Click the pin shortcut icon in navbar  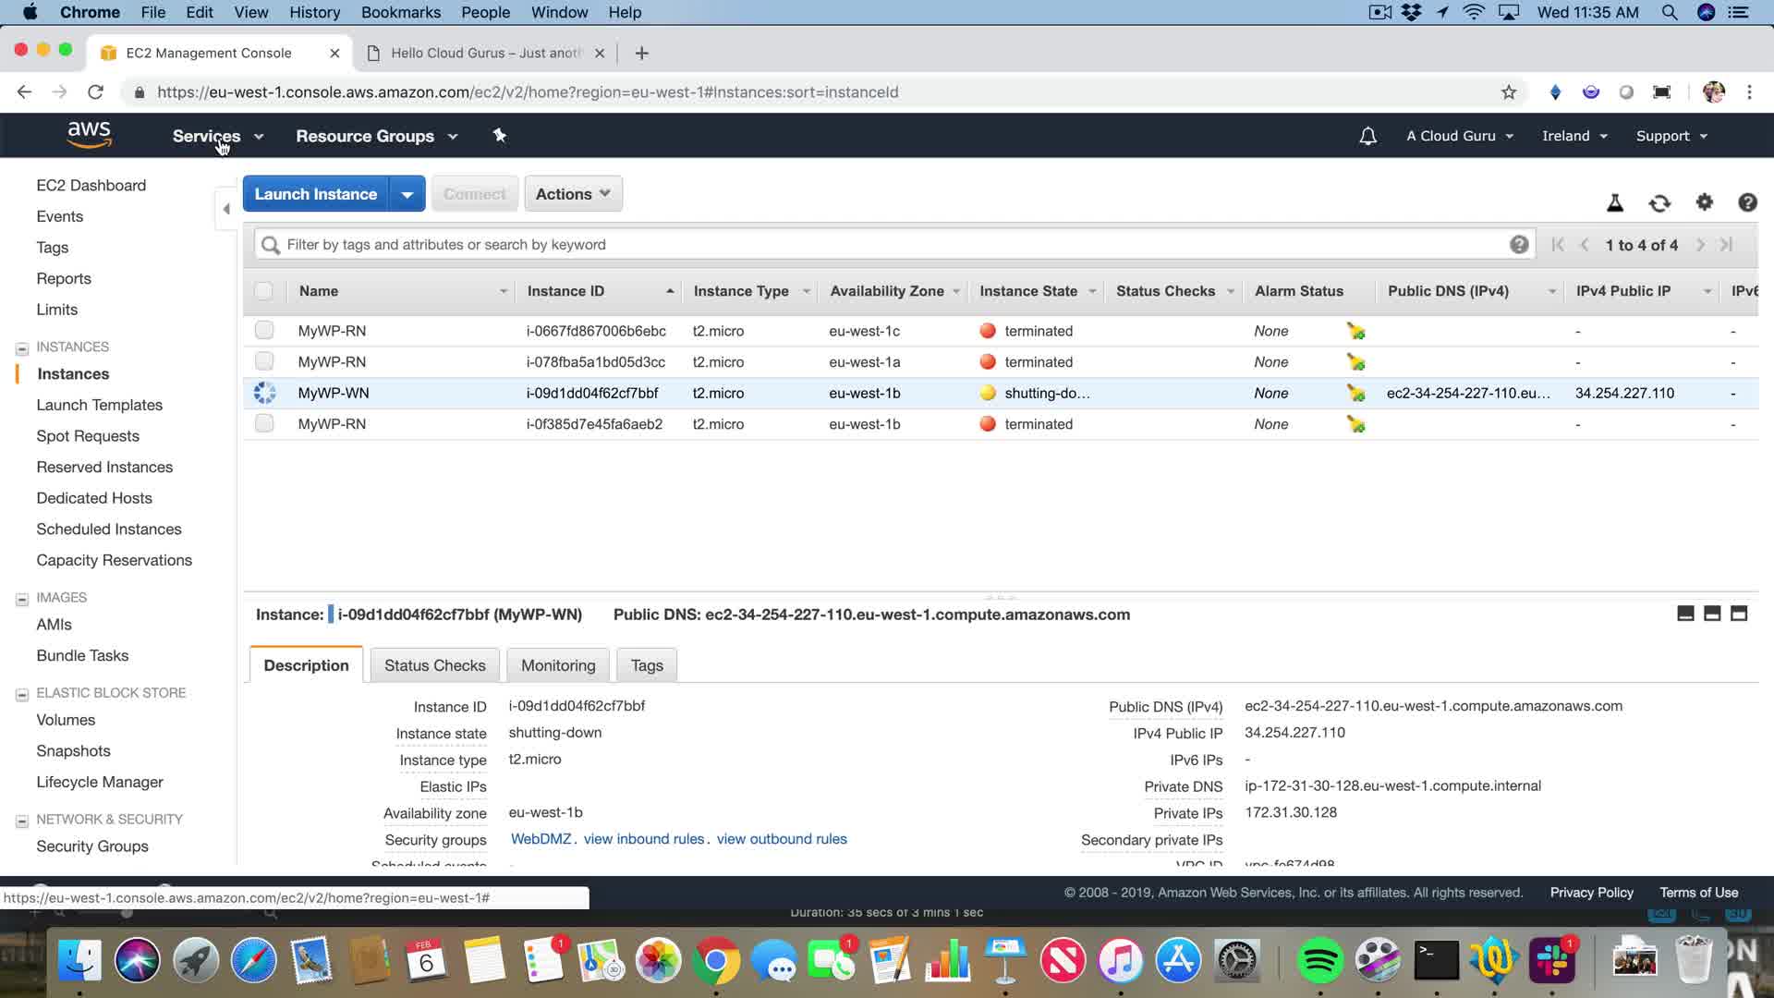click(499, 136)
